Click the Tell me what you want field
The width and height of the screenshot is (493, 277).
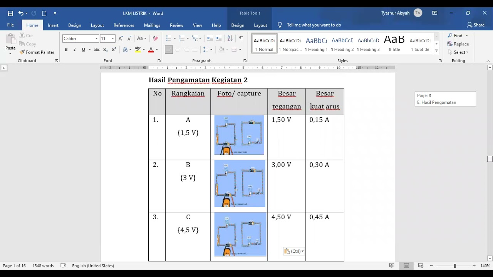click(314, 25)
